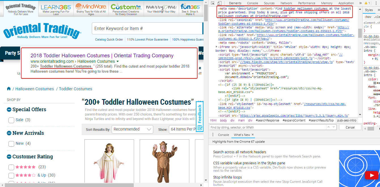Click the Cancel search button
Viewport: 380px width, 187px height.
tap(350, 127)
